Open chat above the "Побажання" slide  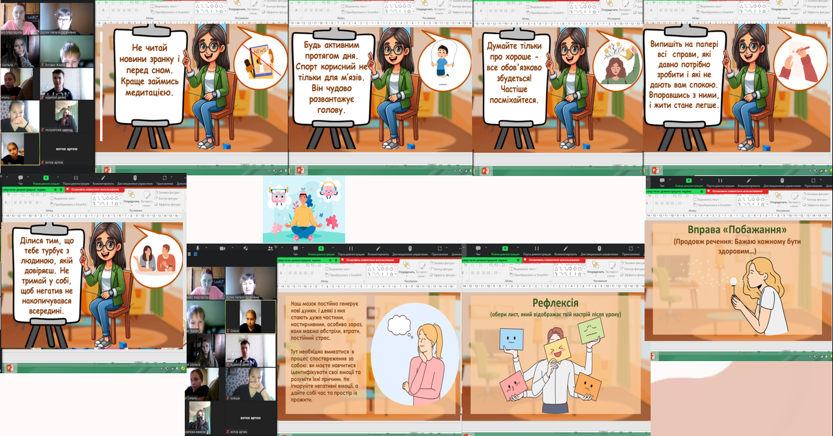click(662, 181)
